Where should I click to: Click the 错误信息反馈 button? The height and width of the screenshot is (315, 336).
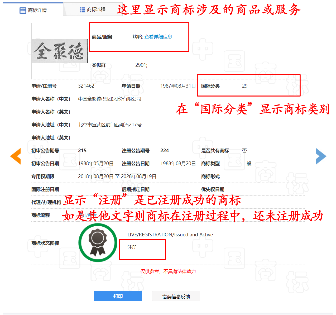point(176,296)
